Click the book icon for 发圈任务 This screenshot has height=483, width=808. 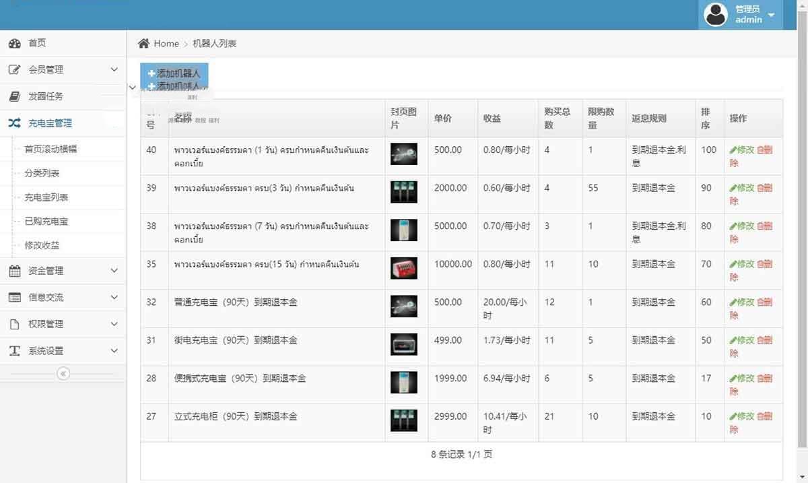pos(15,97)
